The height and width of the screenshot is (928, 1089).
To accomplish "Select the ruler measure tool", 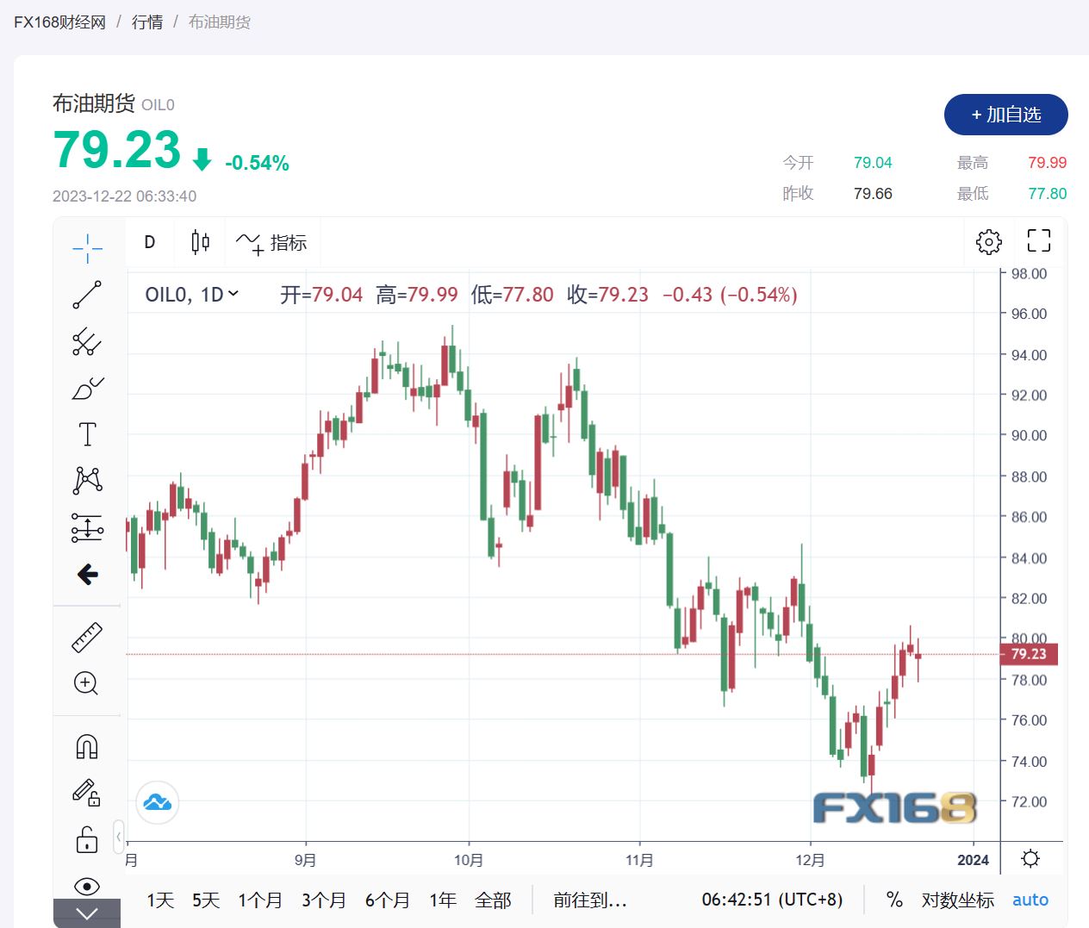I will [x=87, y=638].
